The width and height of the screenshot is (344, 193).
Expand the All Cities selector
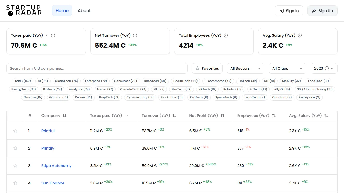point(287,68)
